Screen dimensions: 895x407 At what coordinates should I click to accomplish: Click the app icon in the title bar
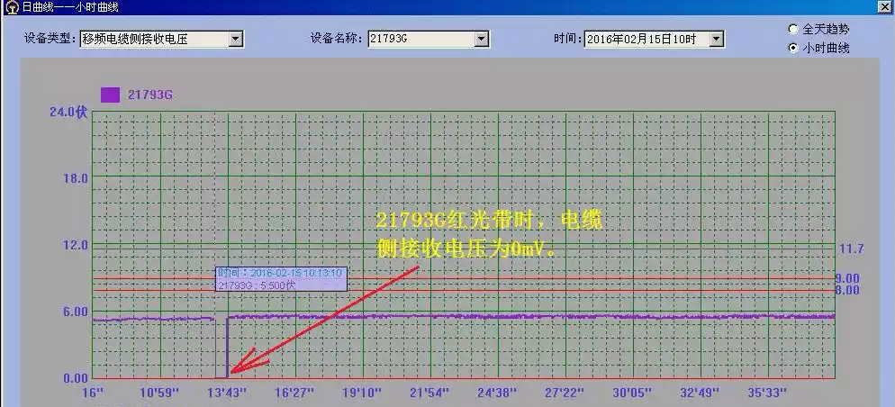click(x=14, y=7)
